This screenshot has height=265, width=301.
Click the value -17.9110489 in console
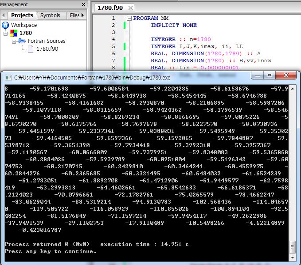point(145,223)
